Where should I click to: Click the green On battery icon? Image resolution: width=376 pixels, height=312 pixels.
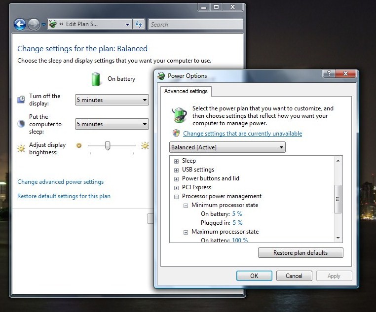pyautogui.click(x=96, y=79)
